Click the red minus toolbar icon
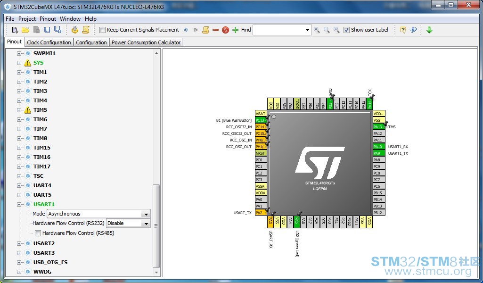This screenshot has height=283, width=483. tap(216, 30)
